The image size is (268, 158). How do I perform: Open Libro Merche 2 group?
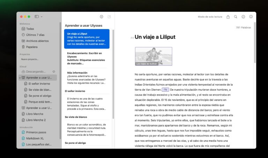[38, 120]
